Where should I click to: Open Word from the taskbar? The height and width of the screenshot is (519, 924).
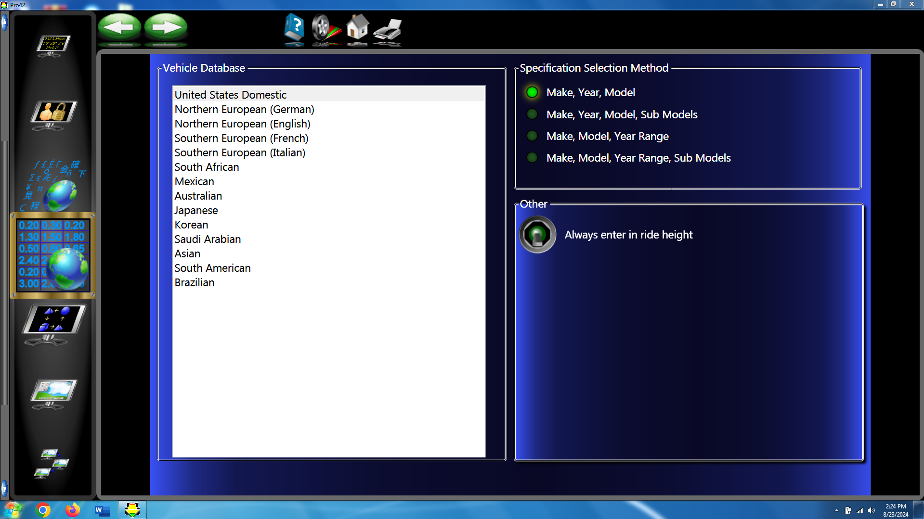coord(102,510)
